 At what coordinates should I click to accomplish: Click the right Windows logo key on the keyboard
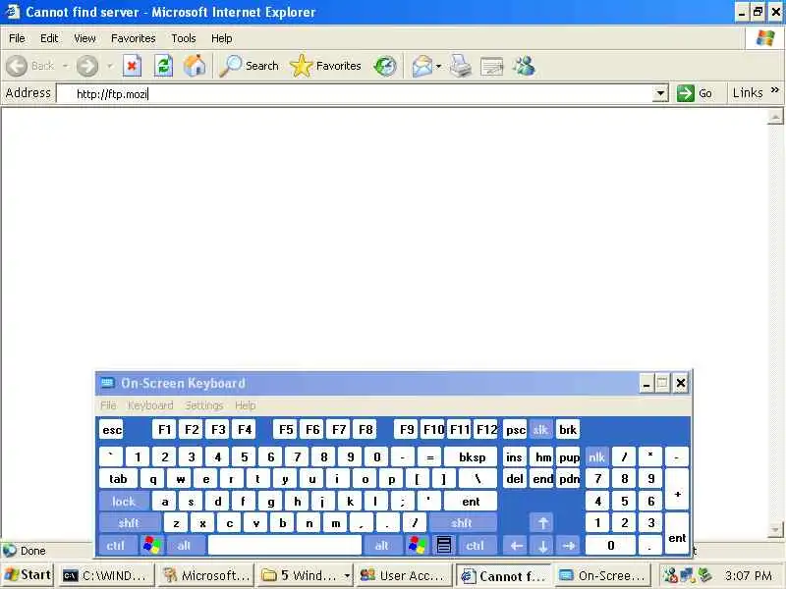pos(417,545)
